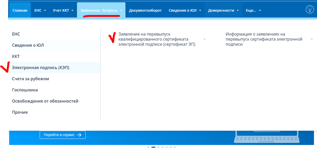Expand the ЕНС dropdown in the navbar
The image size is (317, 149).
tap(40, 10)
